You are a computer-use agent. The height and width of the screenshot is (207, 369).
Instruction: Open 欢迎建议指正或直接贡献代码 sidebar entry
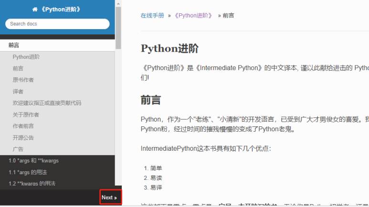[x=47, y=103]
